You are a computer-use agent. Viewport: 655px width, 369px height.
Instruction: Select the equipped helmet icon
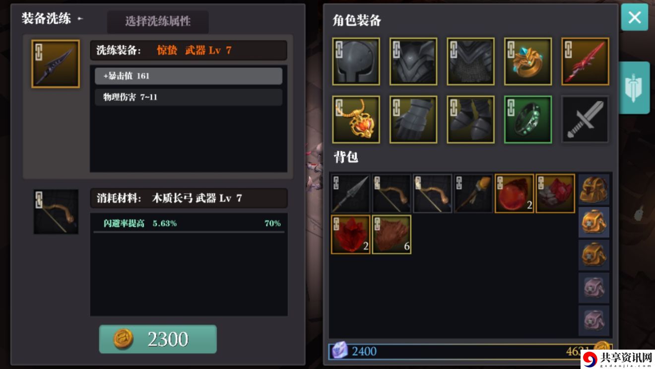pyautogui.click(x=356, y=62)
